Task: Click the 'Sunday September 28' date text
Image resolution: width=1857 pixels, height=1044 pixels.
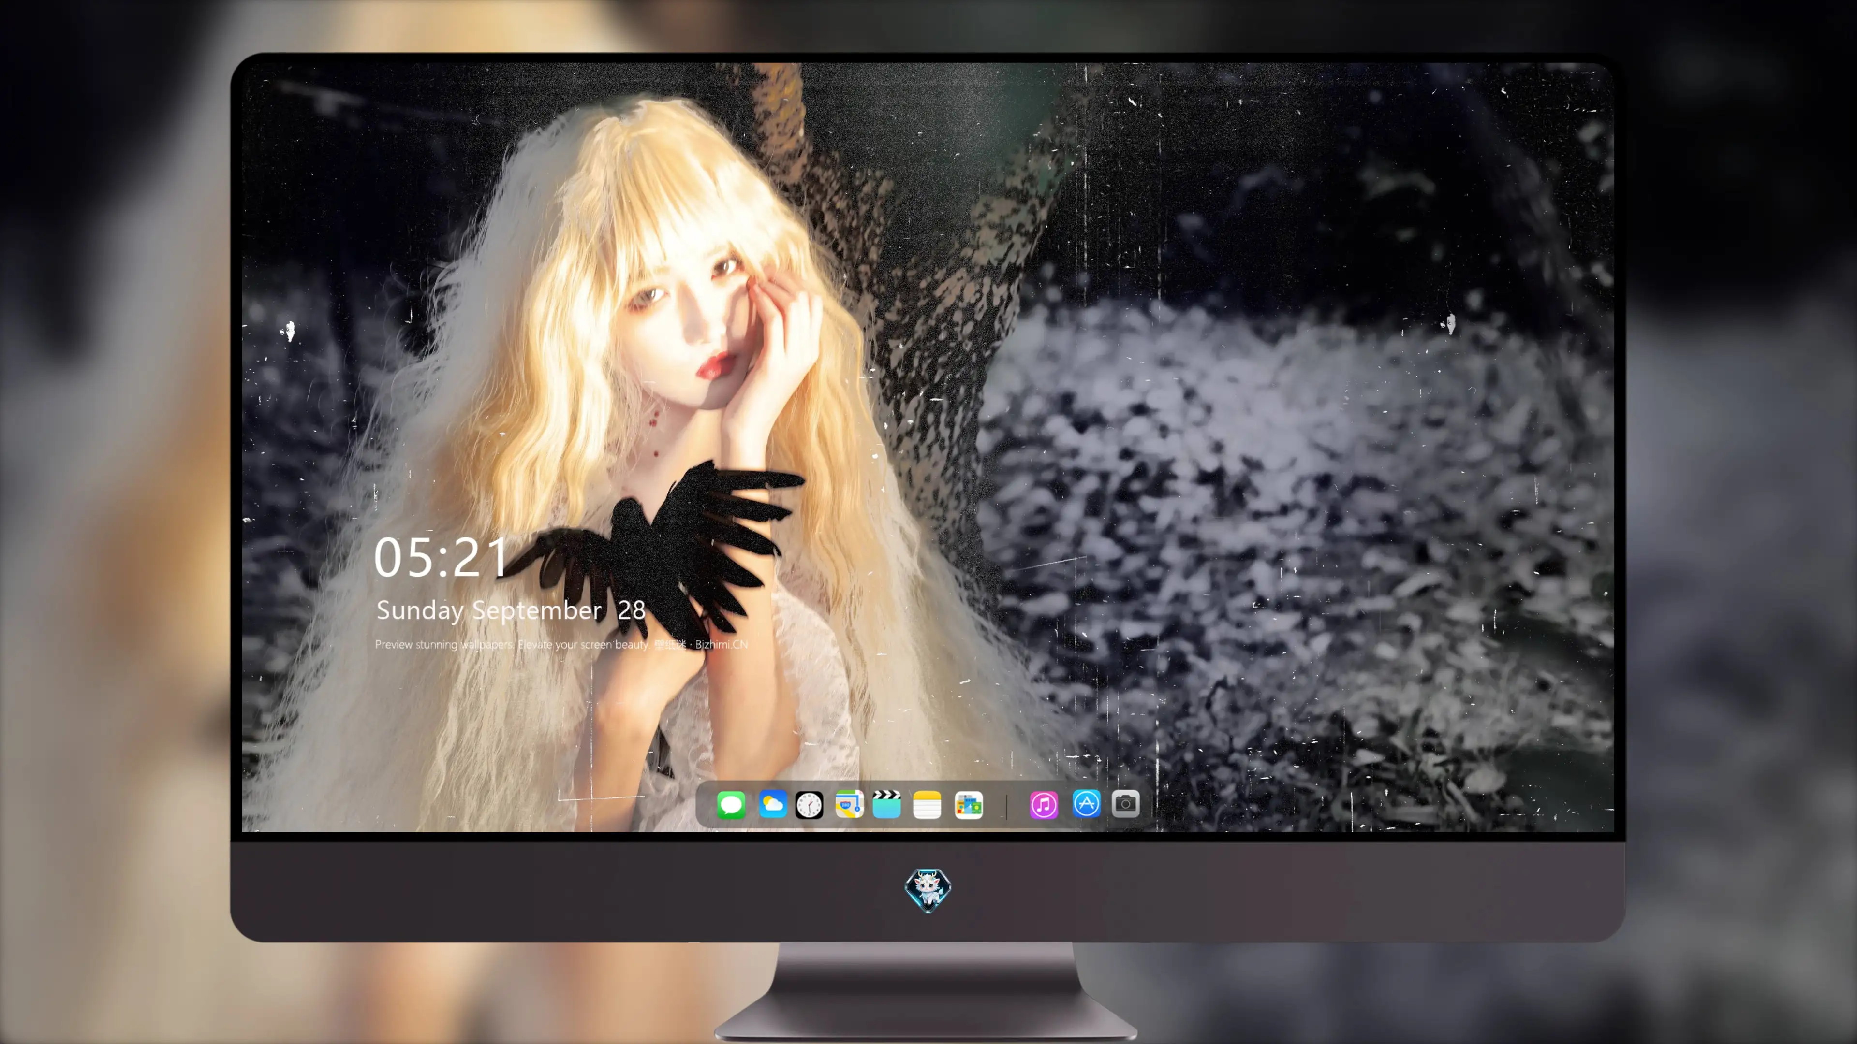Action: (x=510, y=610)
